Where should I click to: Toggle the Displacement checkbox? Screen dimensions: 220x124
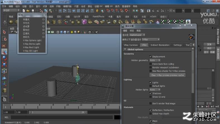(151, 57)
